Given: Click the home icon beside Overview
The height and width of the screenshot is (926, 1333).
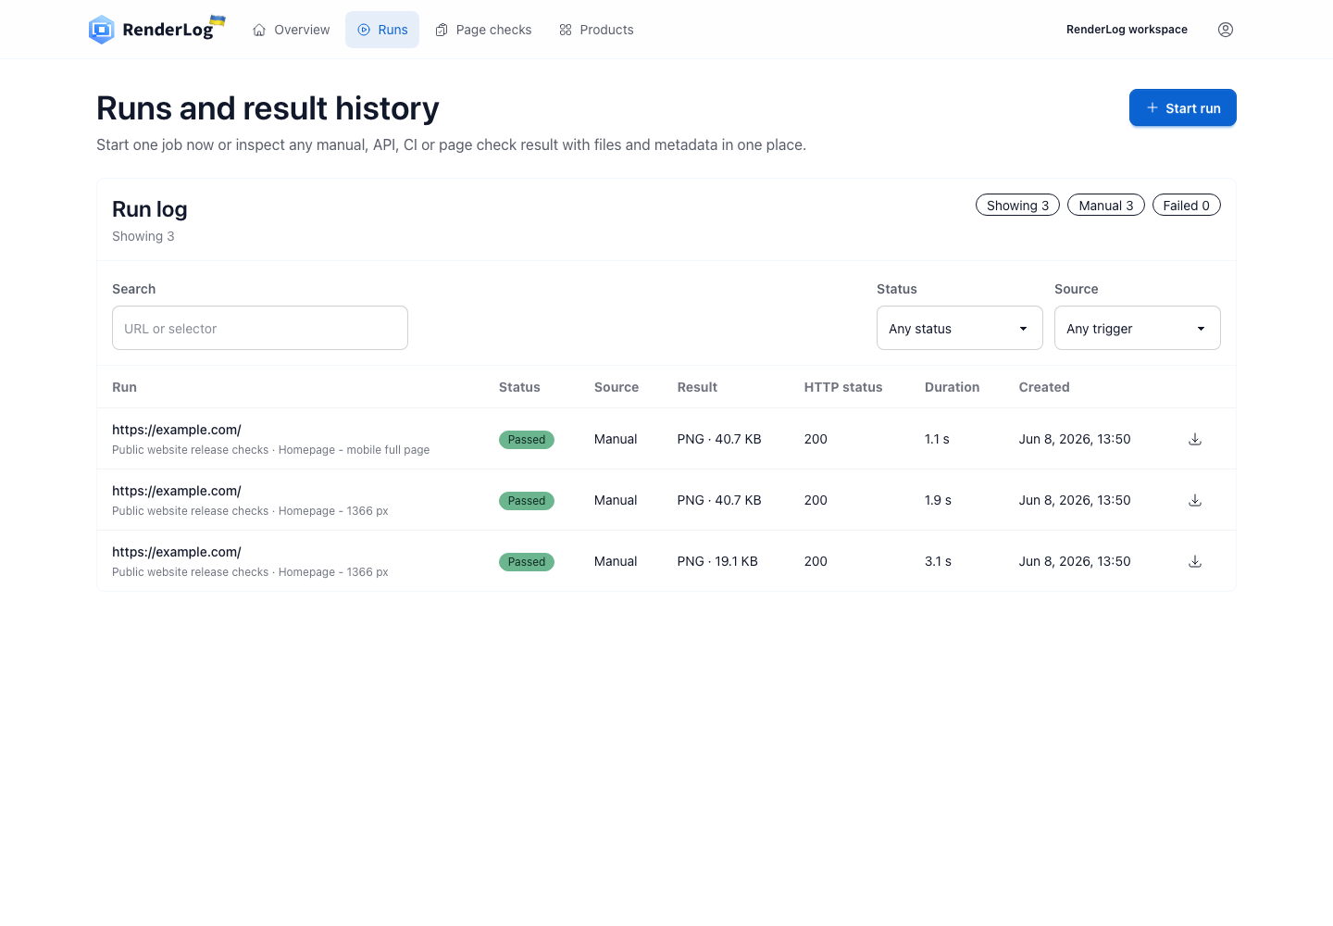Looking at the screenshot, I should pos(259,30).
